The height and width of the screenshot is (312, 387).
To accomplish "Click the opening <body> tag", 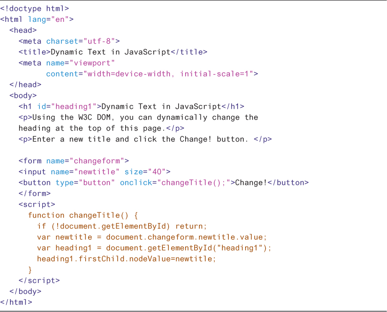I will click(x=23, y=95).
